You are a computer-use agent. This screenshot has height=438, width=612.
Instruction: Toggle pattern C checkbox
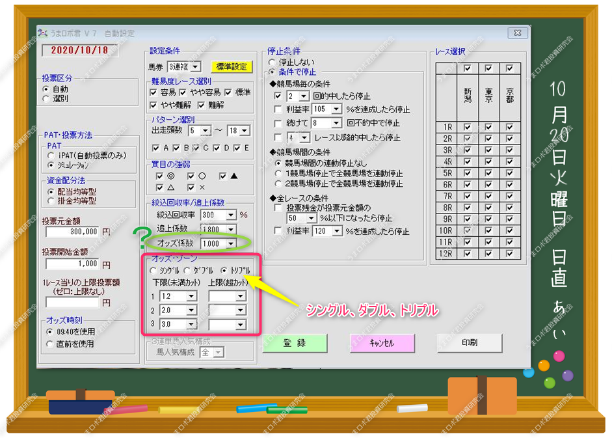(196, 148)
